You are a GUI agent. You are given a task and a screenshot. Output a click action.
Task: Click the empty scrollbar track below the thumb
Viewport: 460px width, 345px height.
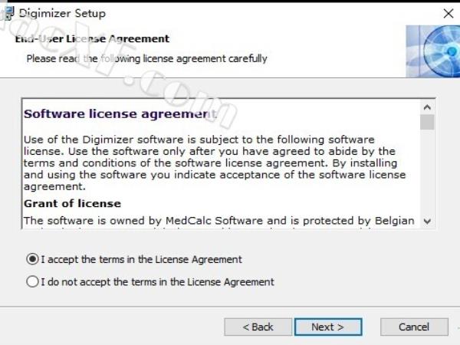(x=427, y=172)
